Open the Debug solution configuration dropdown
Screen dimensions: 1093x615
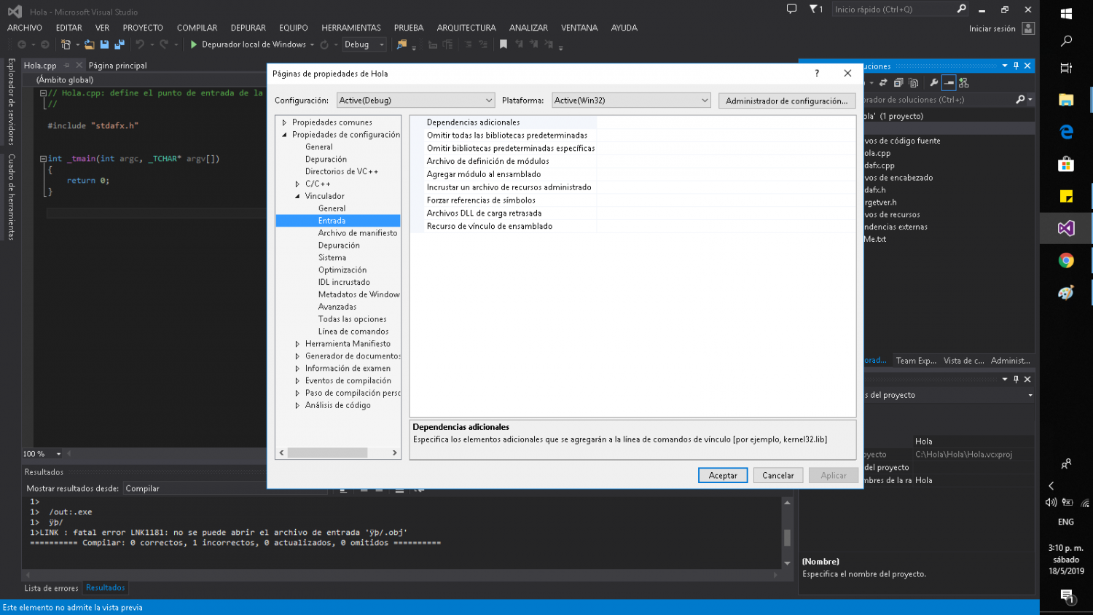click(x=364, y=44)
